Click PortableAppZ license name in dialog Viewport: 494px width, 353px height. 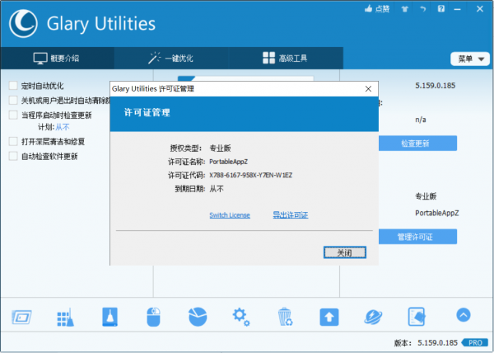point(228,162)
